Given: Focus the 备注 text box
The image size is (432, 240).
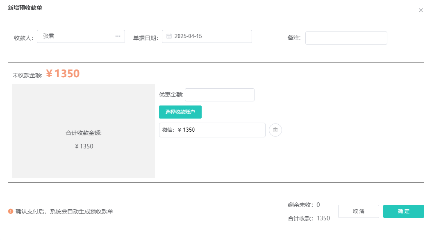Looking at the screenshot, I should coord(346,38).
